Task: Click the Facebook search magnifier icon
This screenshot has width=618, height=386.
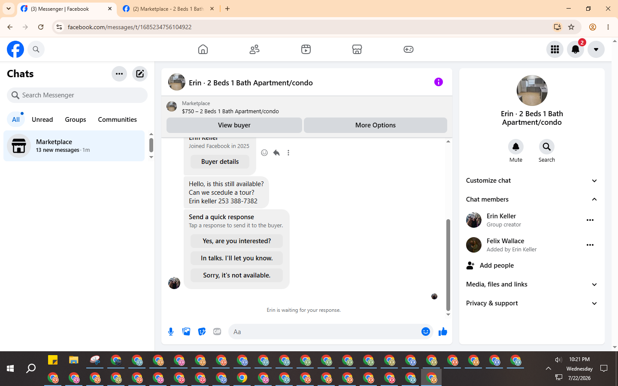Action: 36,49
